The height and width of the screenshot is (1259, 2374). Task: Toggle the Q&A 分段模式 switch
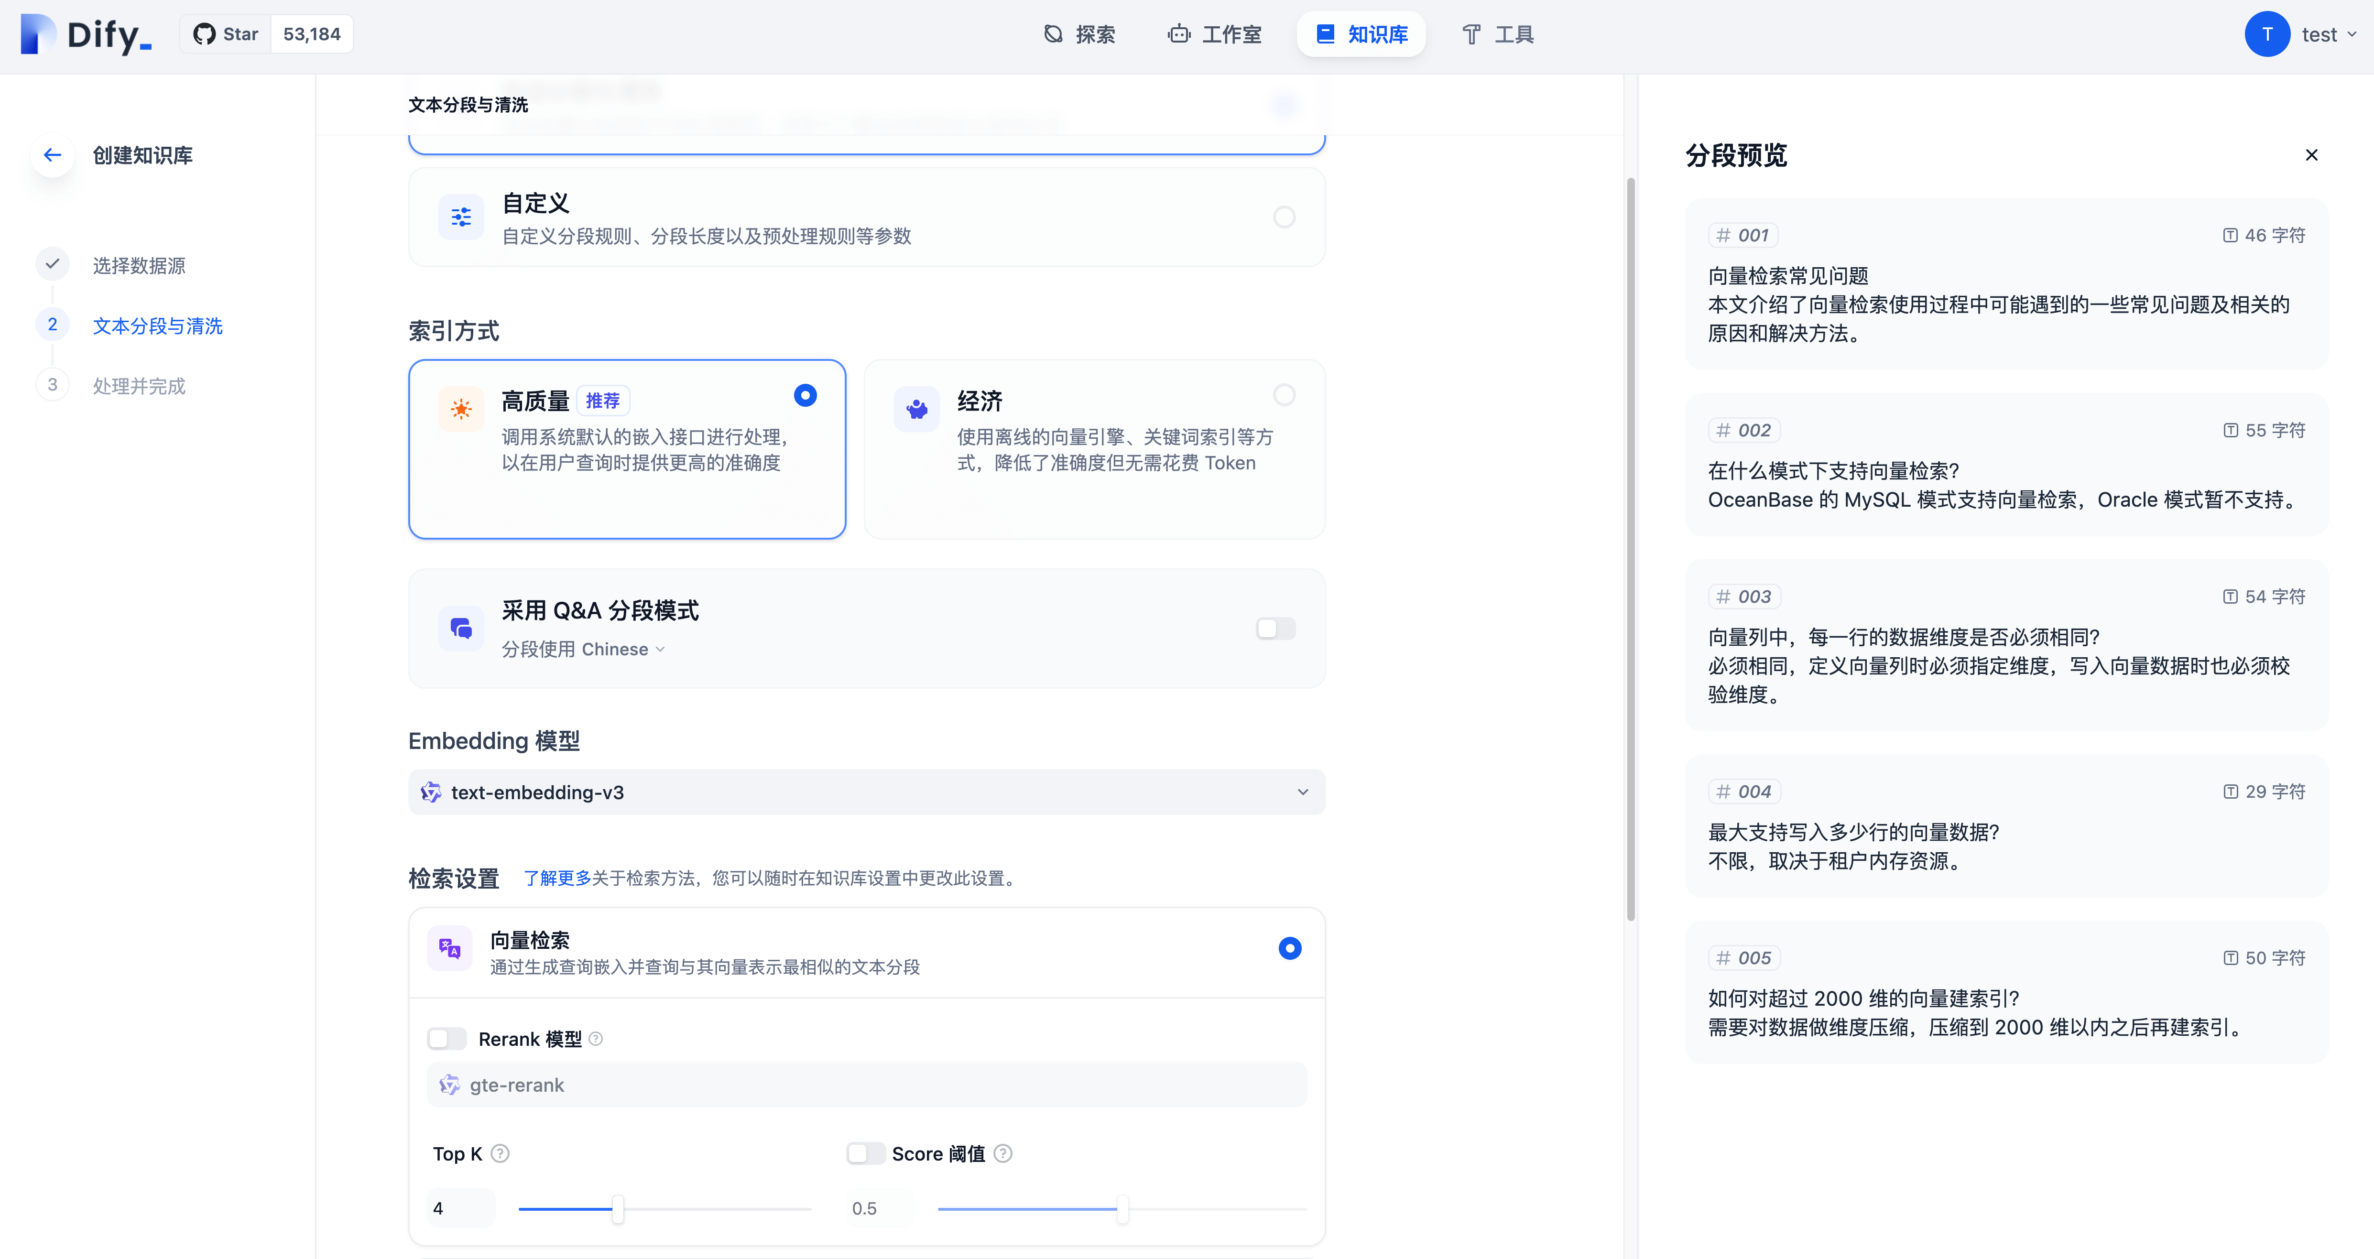coord(1275,629)
